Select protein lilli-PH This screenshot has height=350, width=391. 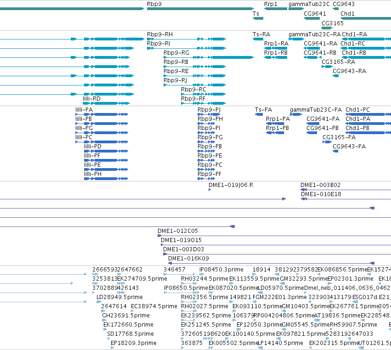[x=92, y=174]
